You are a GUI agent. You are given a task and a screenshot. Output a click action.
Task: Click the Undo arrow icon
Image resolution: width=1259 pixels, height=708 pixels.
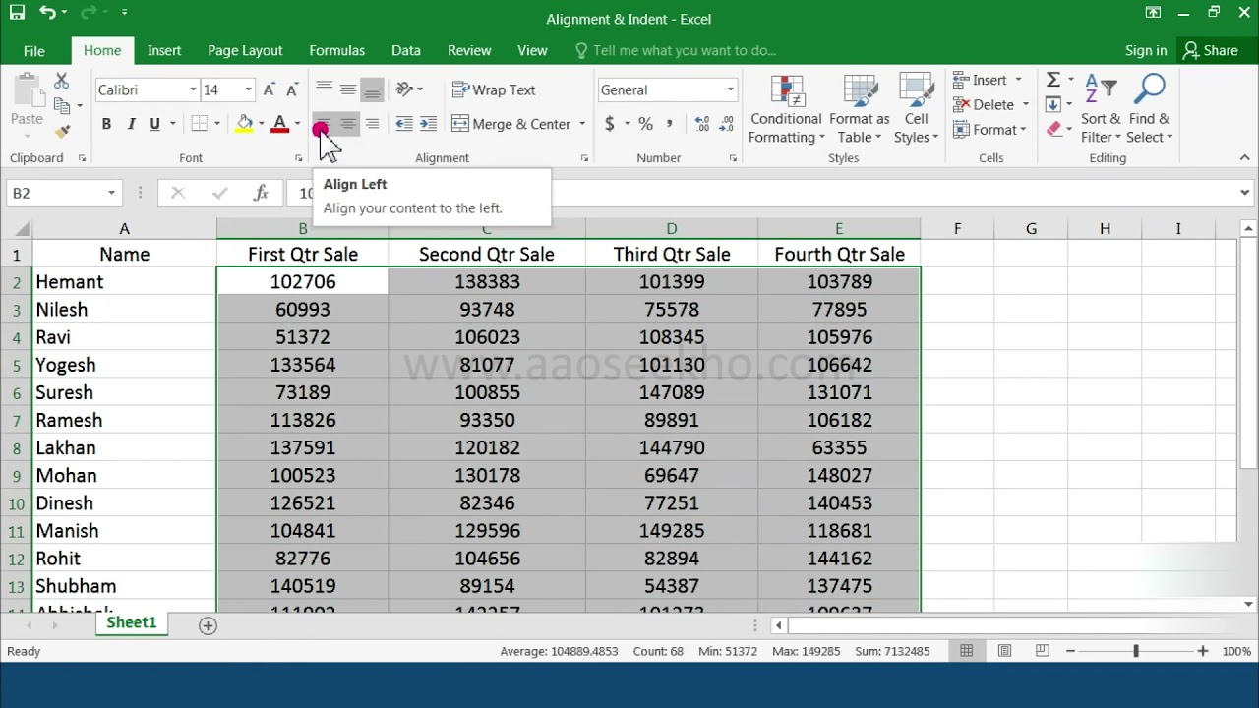coord(47,13)
